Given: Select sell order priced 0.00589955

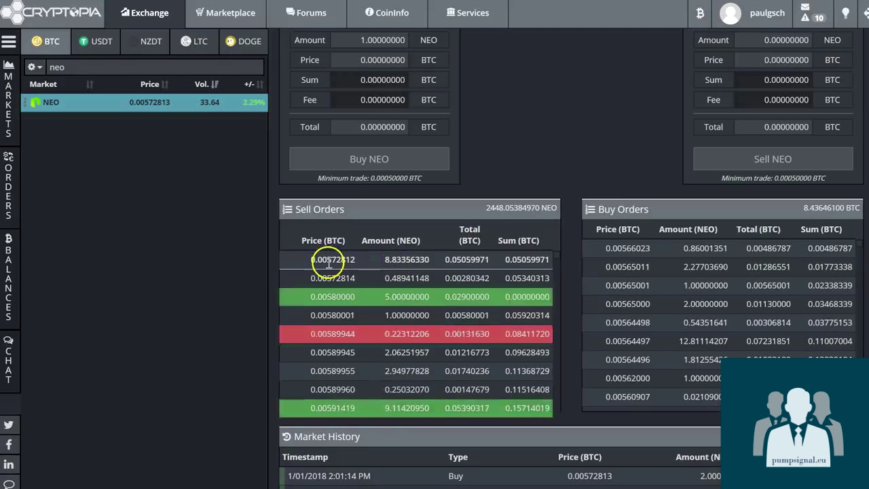Looking at the screenshot, I should (415, 371).
